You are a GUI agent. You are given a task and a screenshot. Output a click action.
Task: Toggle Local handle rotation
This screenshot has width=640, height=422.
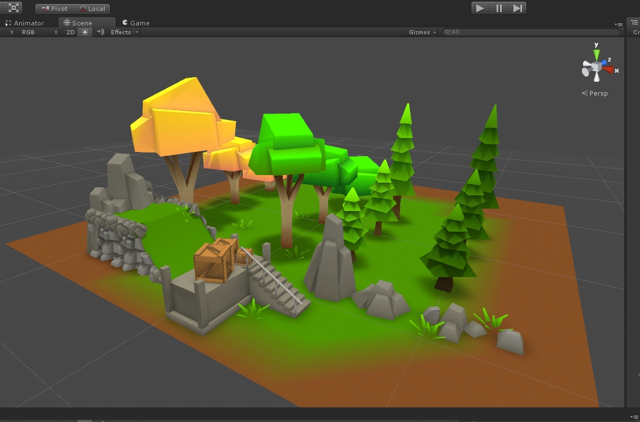tap(92, 9)
